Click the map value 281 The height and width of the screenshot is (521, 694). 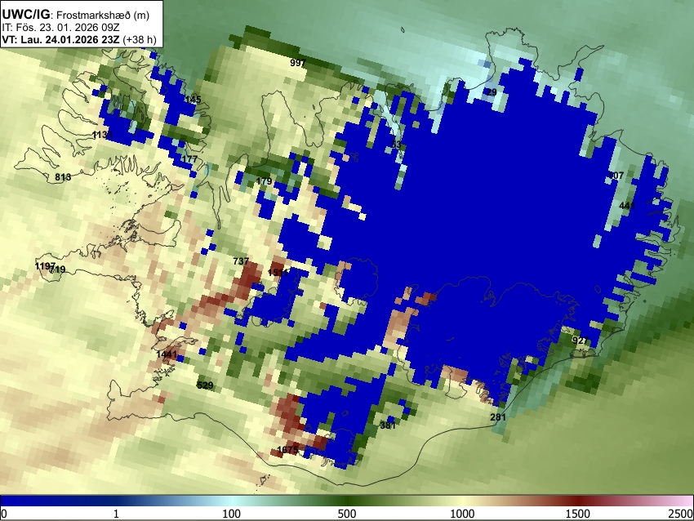(498, 417)
